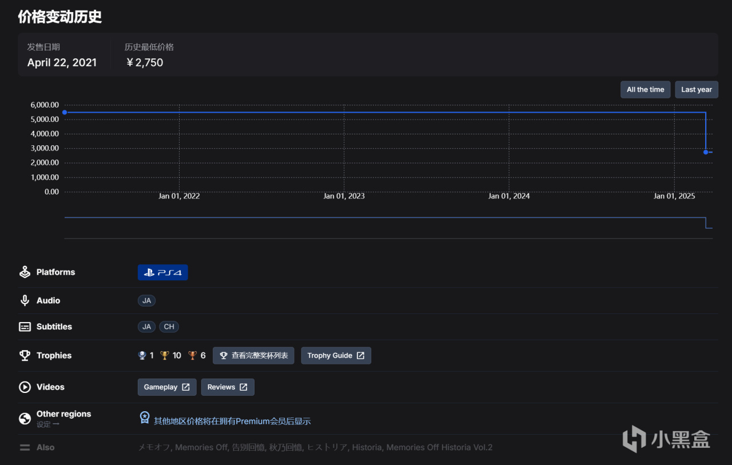Click the 2,000.00 y-axis label
This screenshot has width=732, height=465.
[x=45, y=162]
